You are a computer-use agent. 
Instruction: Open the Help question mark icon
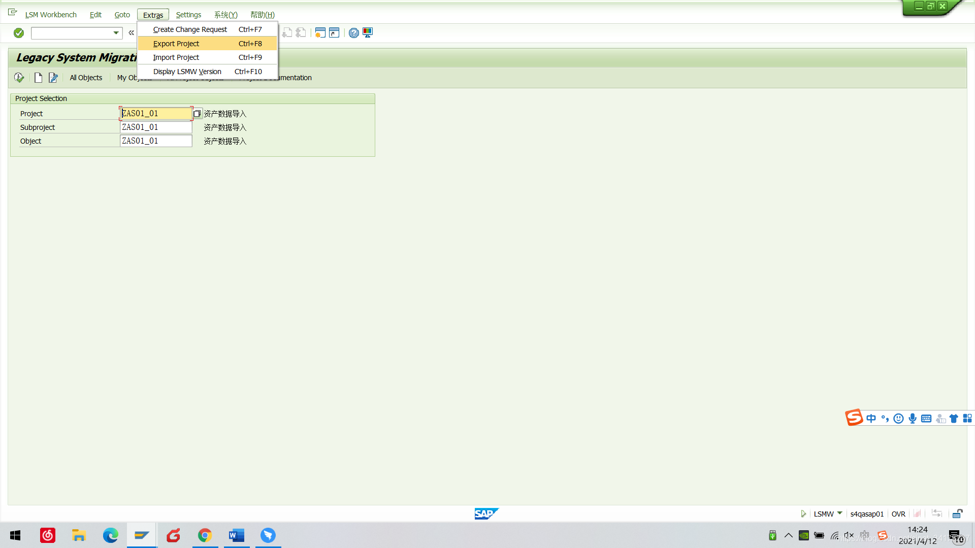(x=353, y=33)
